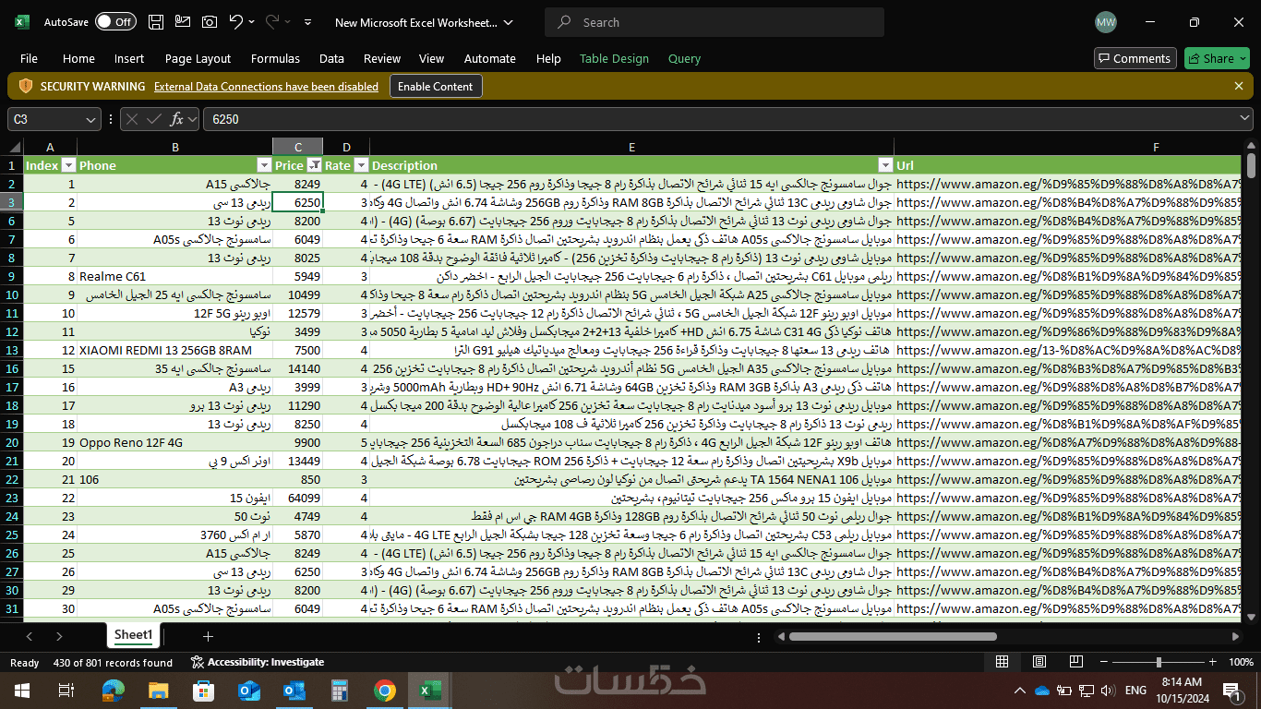Viewport: 1261px width, 709px height.
Task: Click the formula bar showing 6250
Action: tap(722, 119)
